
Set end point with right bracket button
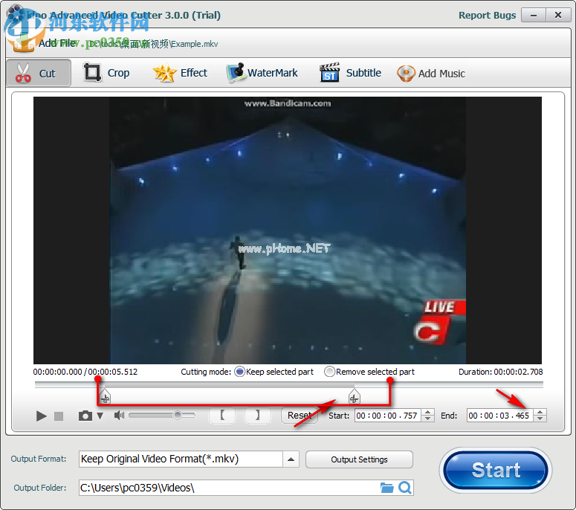pyautogui.click(x=258, y=415)
